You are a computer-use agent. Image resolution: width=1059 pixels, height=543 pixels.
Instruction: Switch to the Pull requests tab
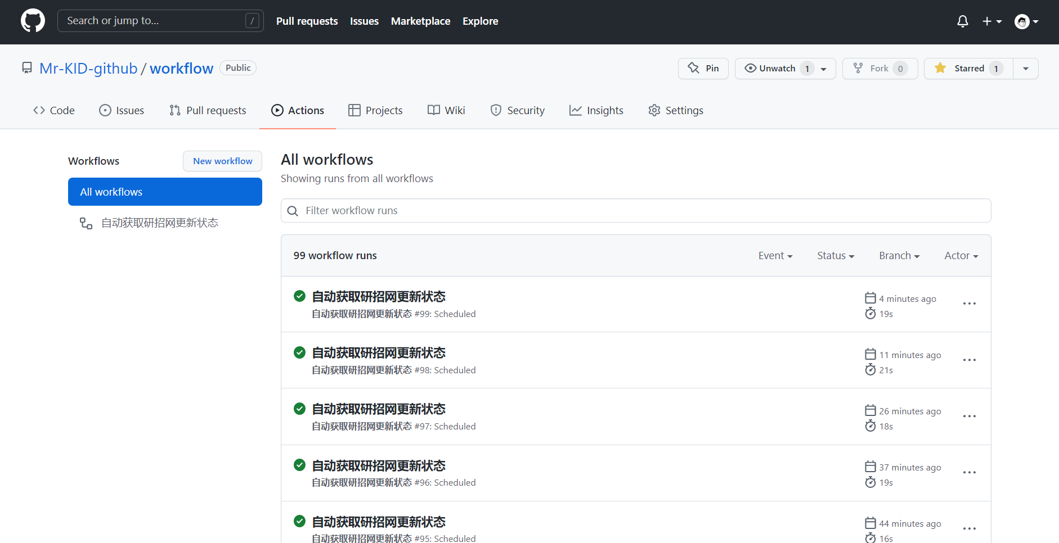pos(208,110)
